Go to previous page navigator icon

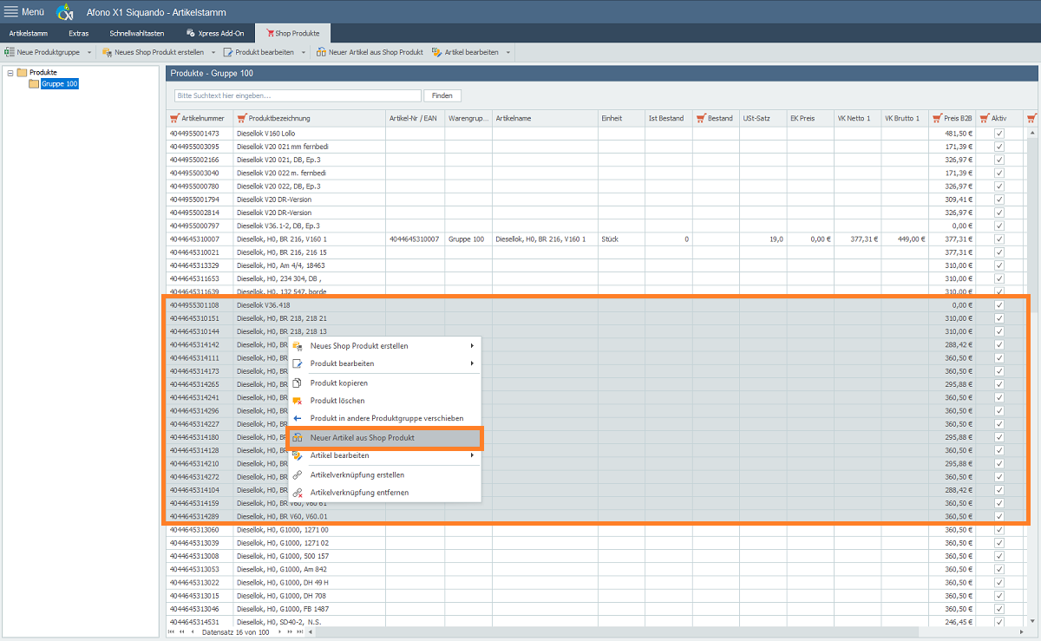point(181,633)
